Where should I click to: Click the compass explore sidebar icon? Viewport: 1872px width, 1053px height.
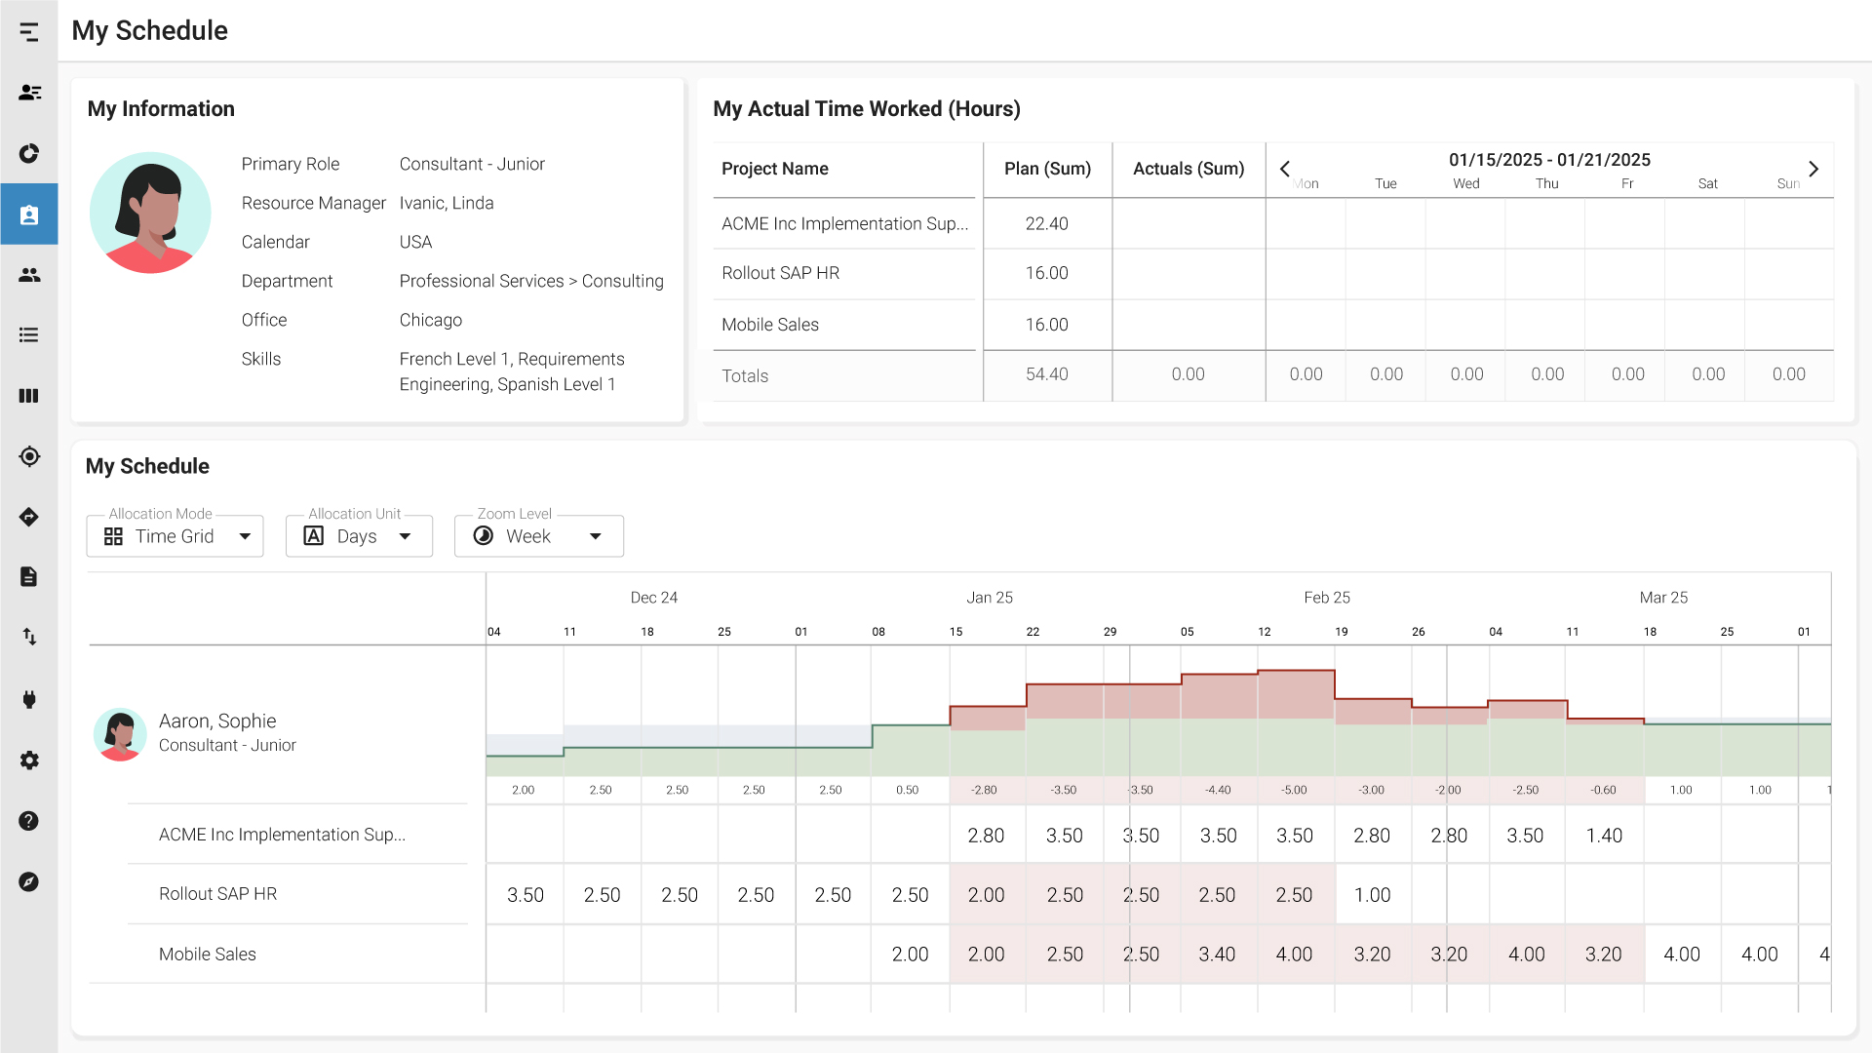(29, 881)
